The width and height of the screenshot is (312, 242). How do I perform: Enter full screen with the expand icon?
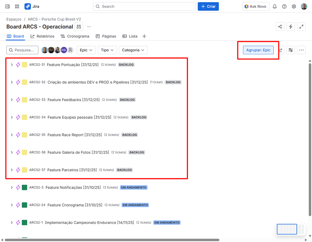click(301, 27)
